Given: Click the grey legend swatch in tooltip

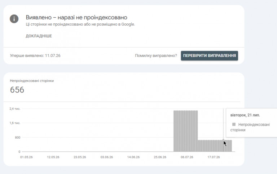Looking at the screenshot, I should click(x=234, y=124).
